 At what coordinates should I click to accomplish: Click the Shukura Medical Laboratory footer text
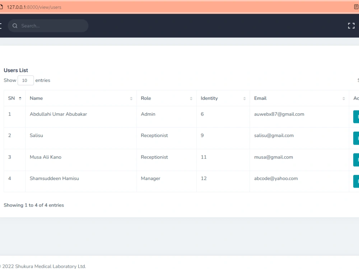[x=43, y=266]
